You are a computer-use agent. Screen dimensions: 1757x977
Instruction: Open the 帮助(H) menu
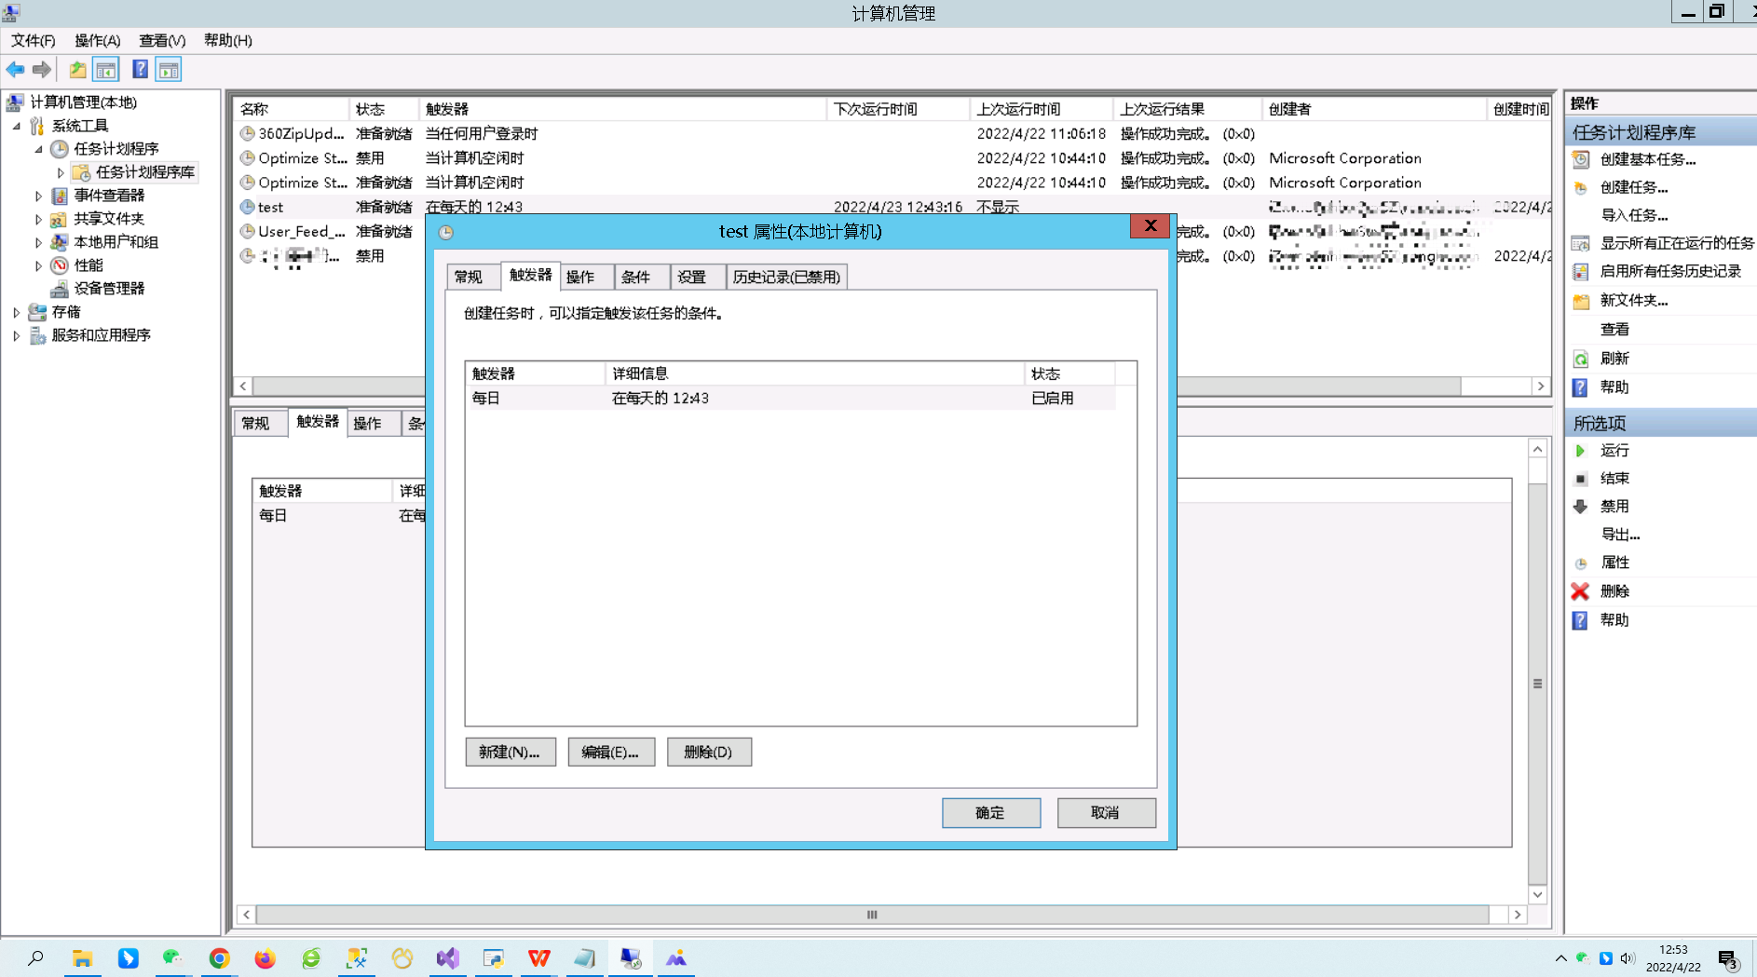(x=228, y=40)
